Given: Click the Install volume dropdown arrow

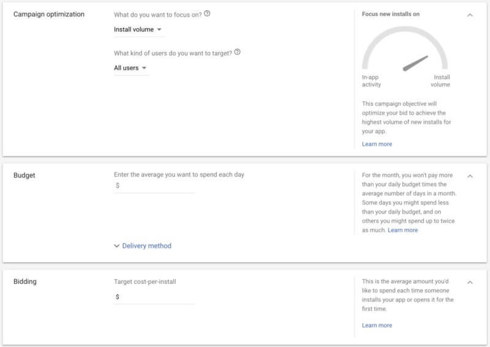Looking at the screenshot, I should point(159,29).
